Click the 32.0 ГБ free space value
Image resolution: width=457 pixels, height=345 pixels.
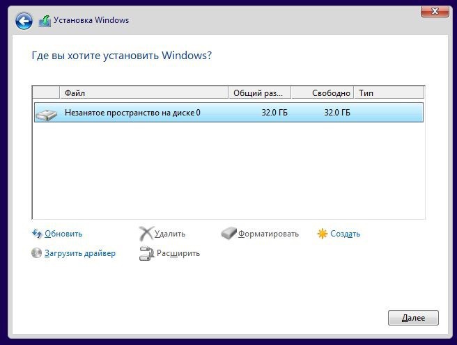(x=337, y=113)
